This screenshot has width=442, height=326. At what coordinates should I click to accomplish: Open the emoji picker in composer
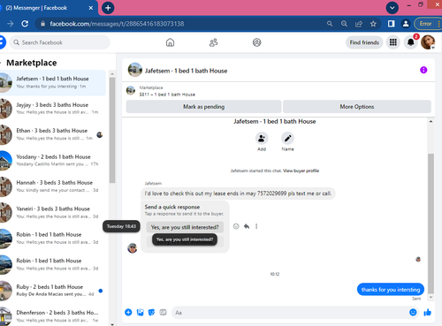coord(413,312)
